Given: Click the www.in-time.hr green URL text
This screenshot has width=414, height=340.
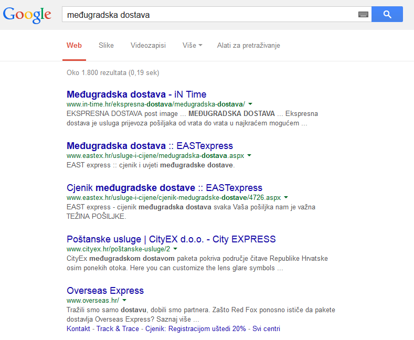Looking at the screenshot, I should 156,104.
